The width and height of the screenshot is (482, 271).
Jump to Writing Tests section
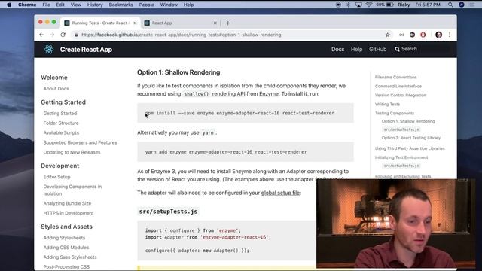click(387, 104)
